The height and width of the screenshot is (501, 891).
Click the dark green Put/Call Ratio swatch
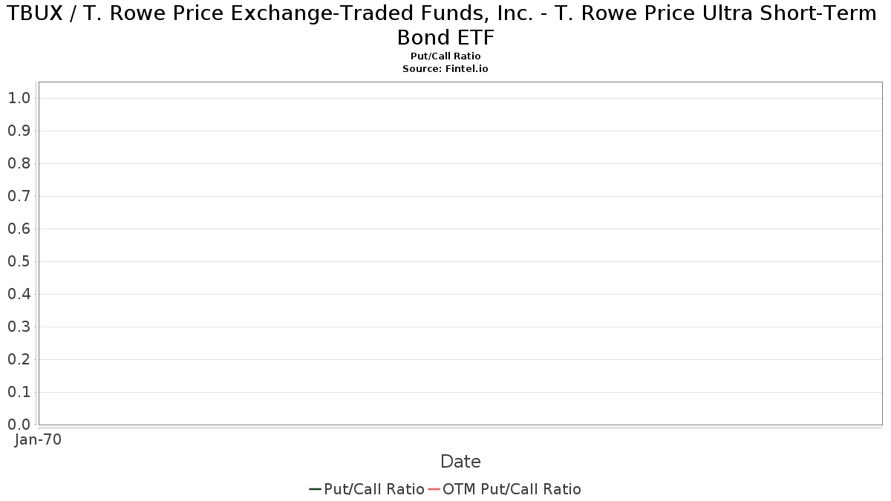tap(316, 489)
